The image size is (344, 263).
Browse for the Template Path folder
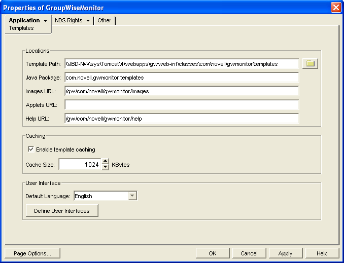pos(310,64)
